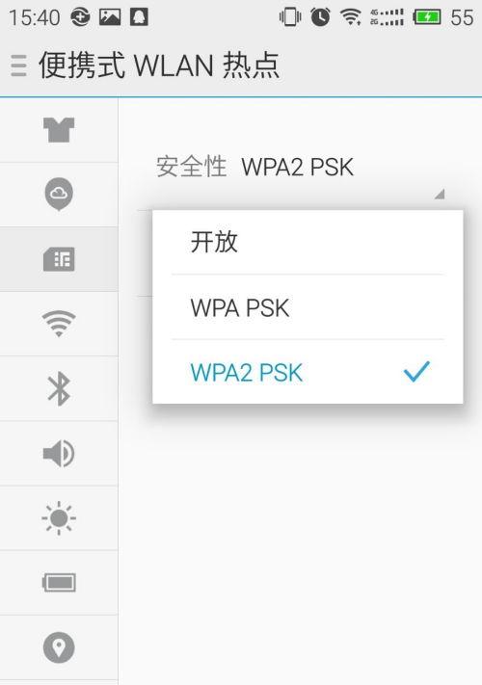Open the Bluetooth settings sidebar icon
482x685 pixels.
[x=59, y=388]
